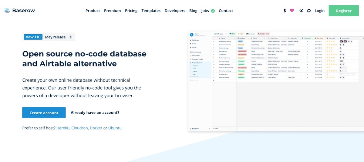Image resolution: width=364 pixels, height=162 pixels.
Task: Click the add row plus below Website content
Action: tap(214, 81)
